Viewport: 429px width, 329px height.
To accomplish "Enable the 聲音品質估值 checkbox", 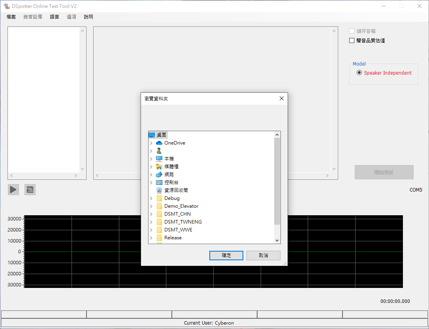I will (x=352, y=40).
